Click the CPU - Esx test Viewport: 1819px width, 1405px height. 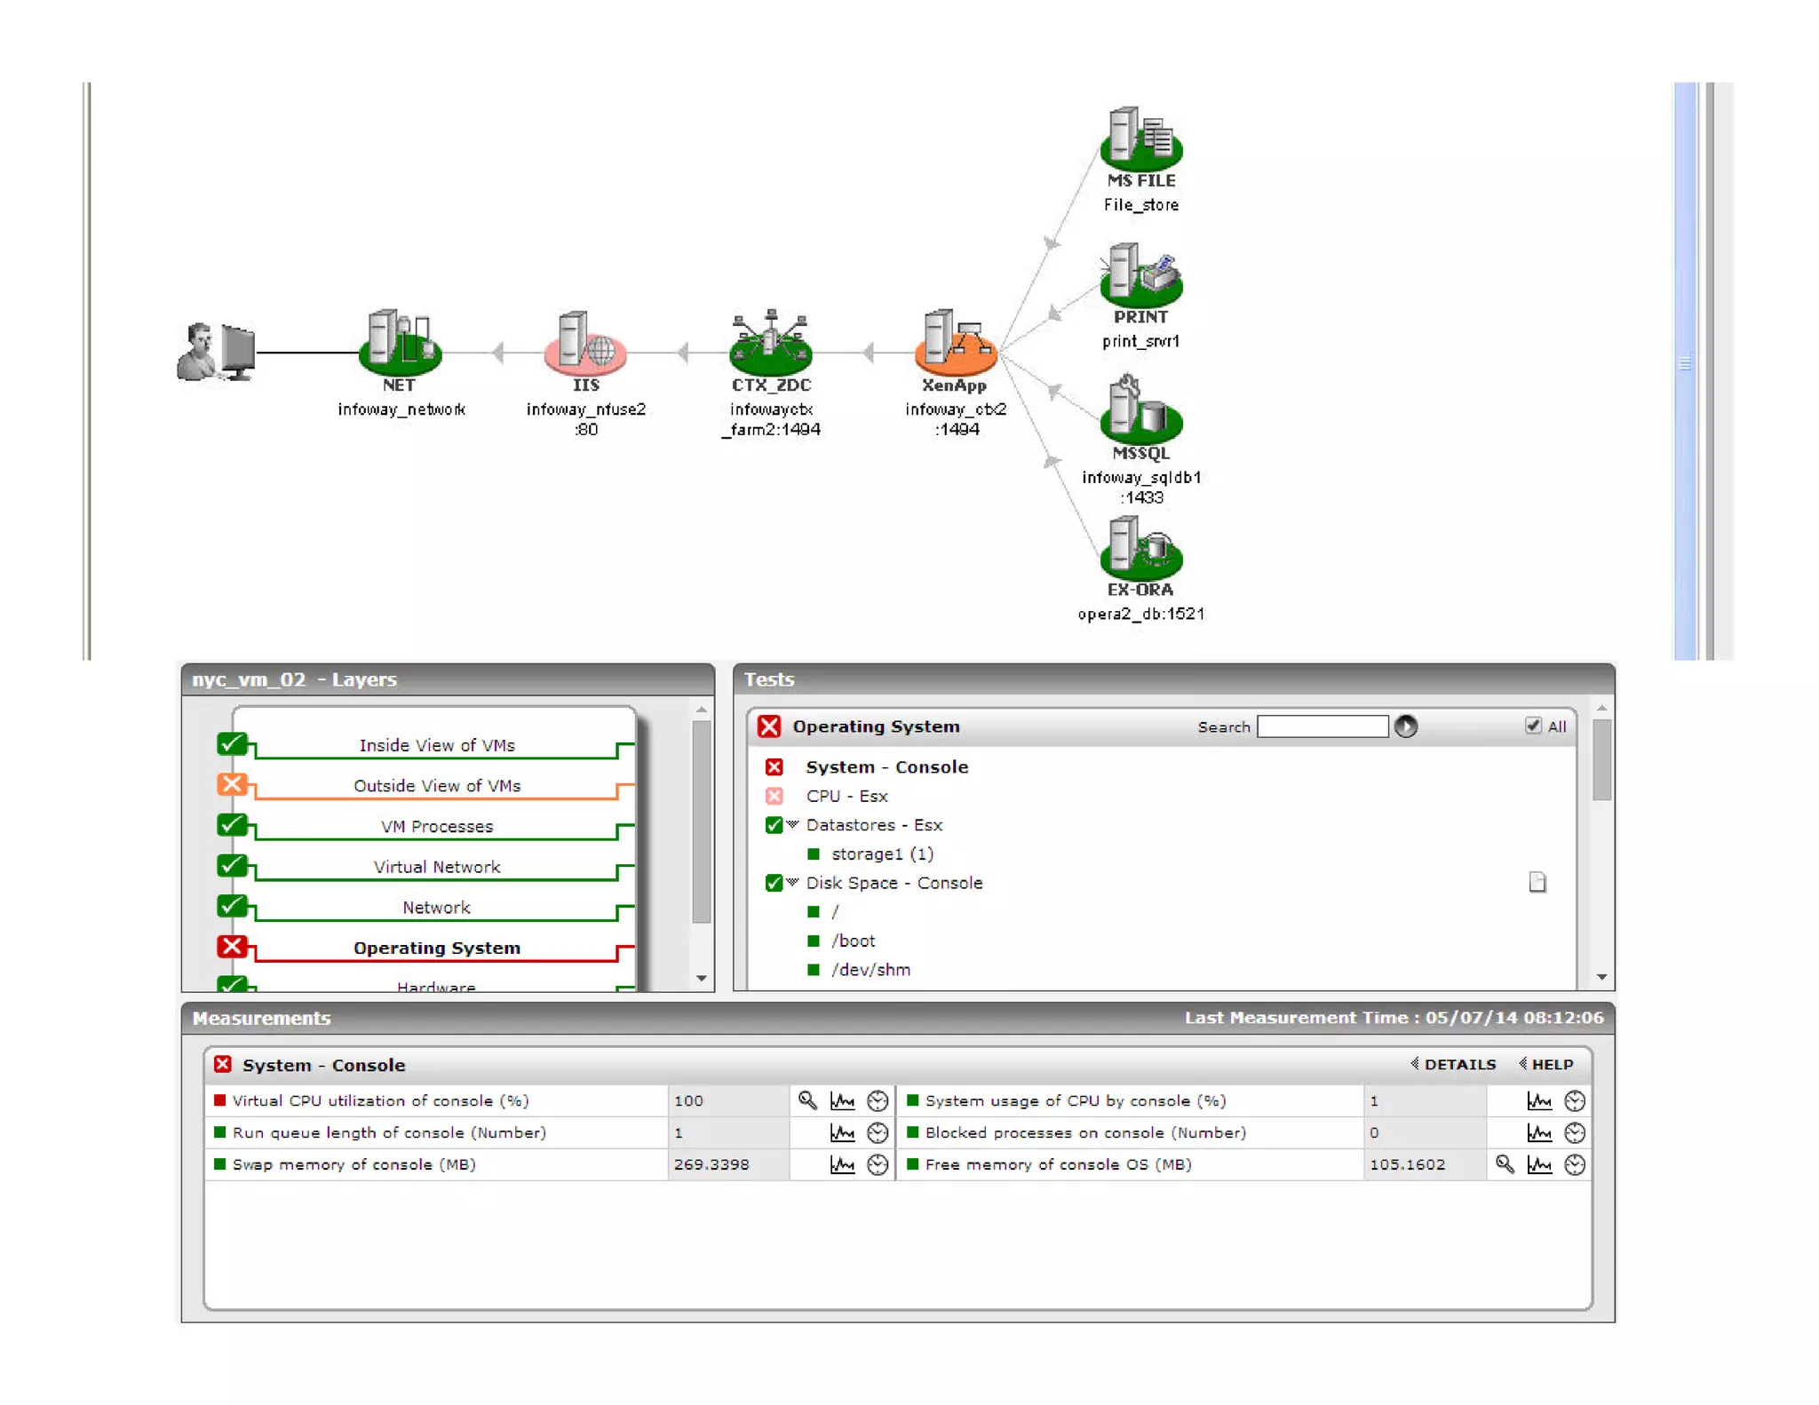point(846,796)
